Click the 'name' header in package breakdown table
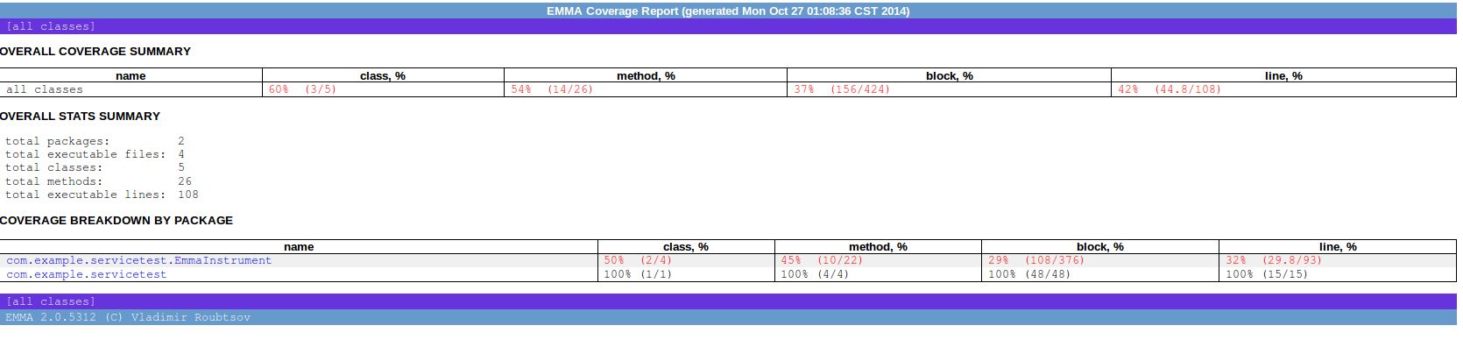The width and height of the screenshot is (1463, 361). pyautogui.click(x=299, y=247)
